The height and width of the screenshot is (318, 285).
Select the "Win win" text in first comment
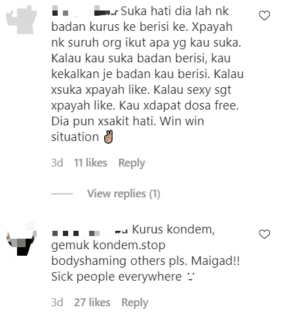[182, 121]
